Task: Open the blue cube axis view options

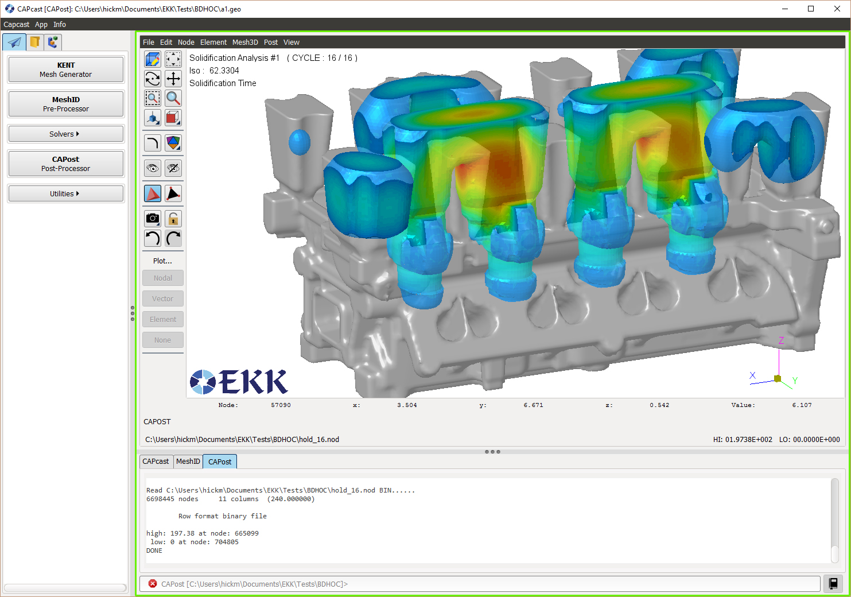Action: click(153, 118)
